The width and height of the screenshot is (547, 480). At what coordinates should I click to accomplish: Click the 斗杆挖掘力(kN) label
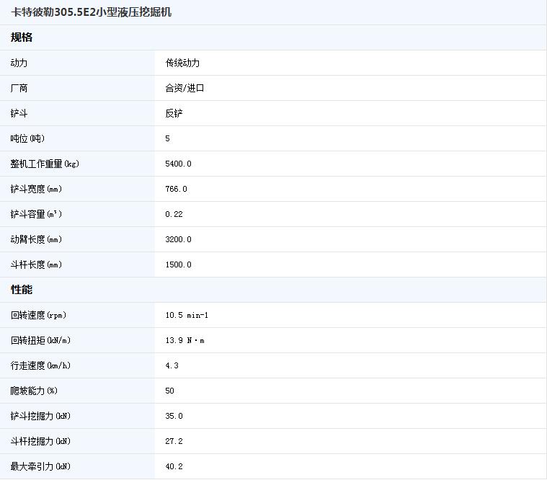pos(40,441)
